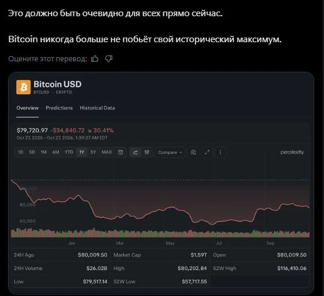Expand chart to fullscreen via arrows icon
The image size is (324, 296).
pyautogui.click(x=207, y=153)
